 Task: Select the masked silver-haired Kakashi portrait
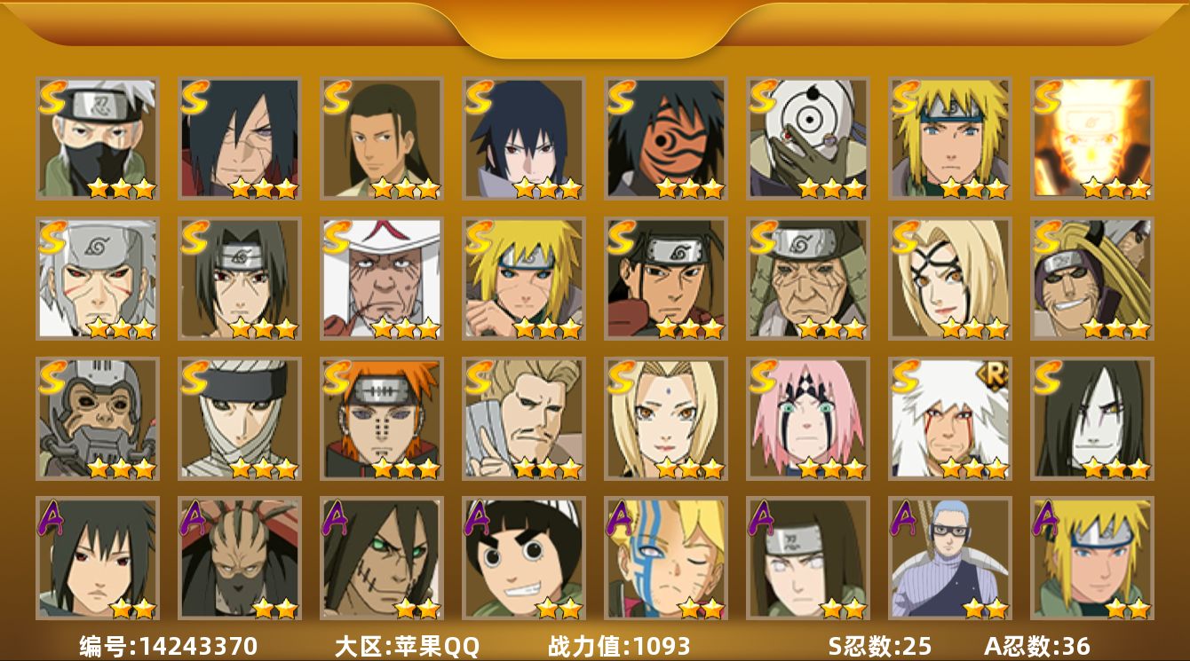coord(98,138)
